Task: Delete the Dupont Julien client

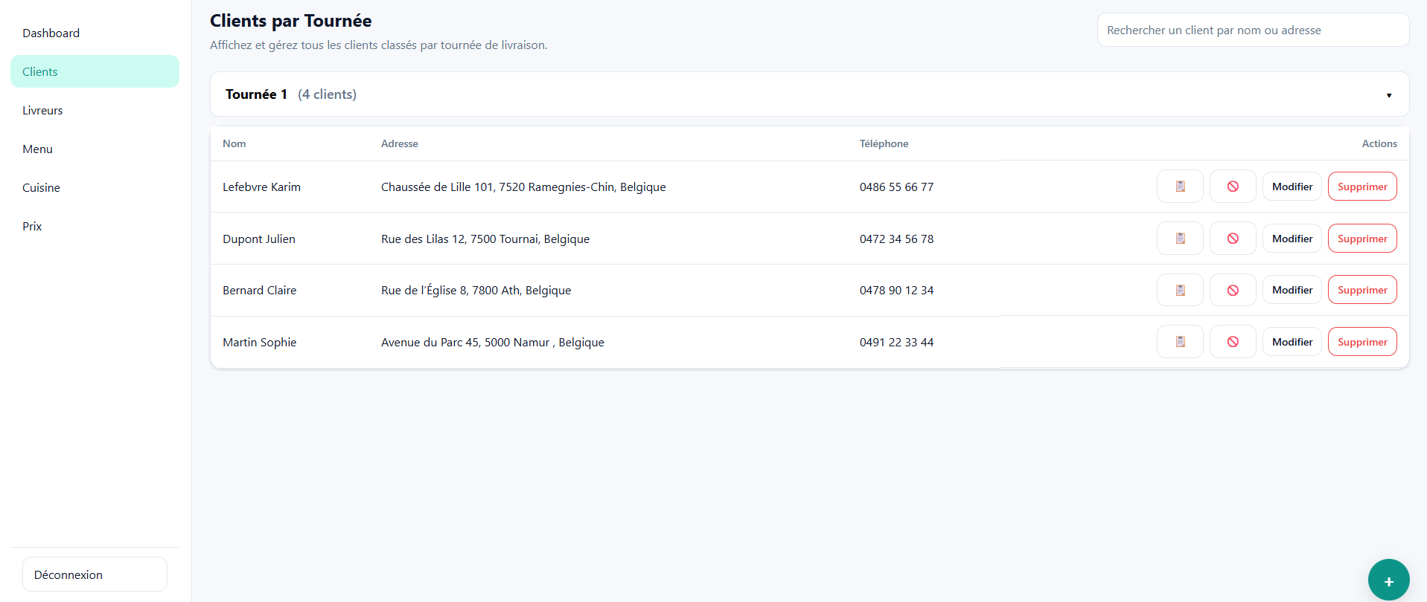Action: pyautogui.click(x=1362, y=239)
